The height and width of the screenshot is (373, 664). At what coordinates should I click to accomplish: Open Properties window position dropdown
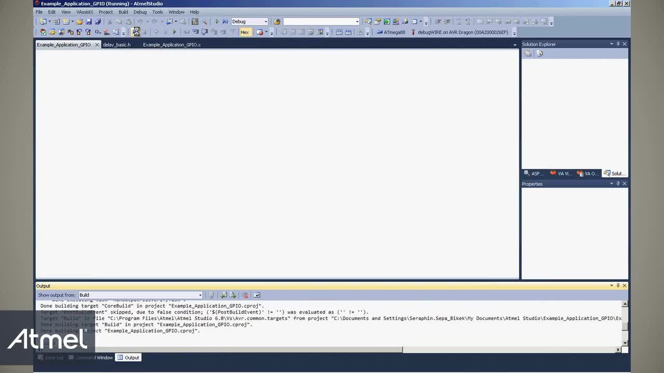612,184
